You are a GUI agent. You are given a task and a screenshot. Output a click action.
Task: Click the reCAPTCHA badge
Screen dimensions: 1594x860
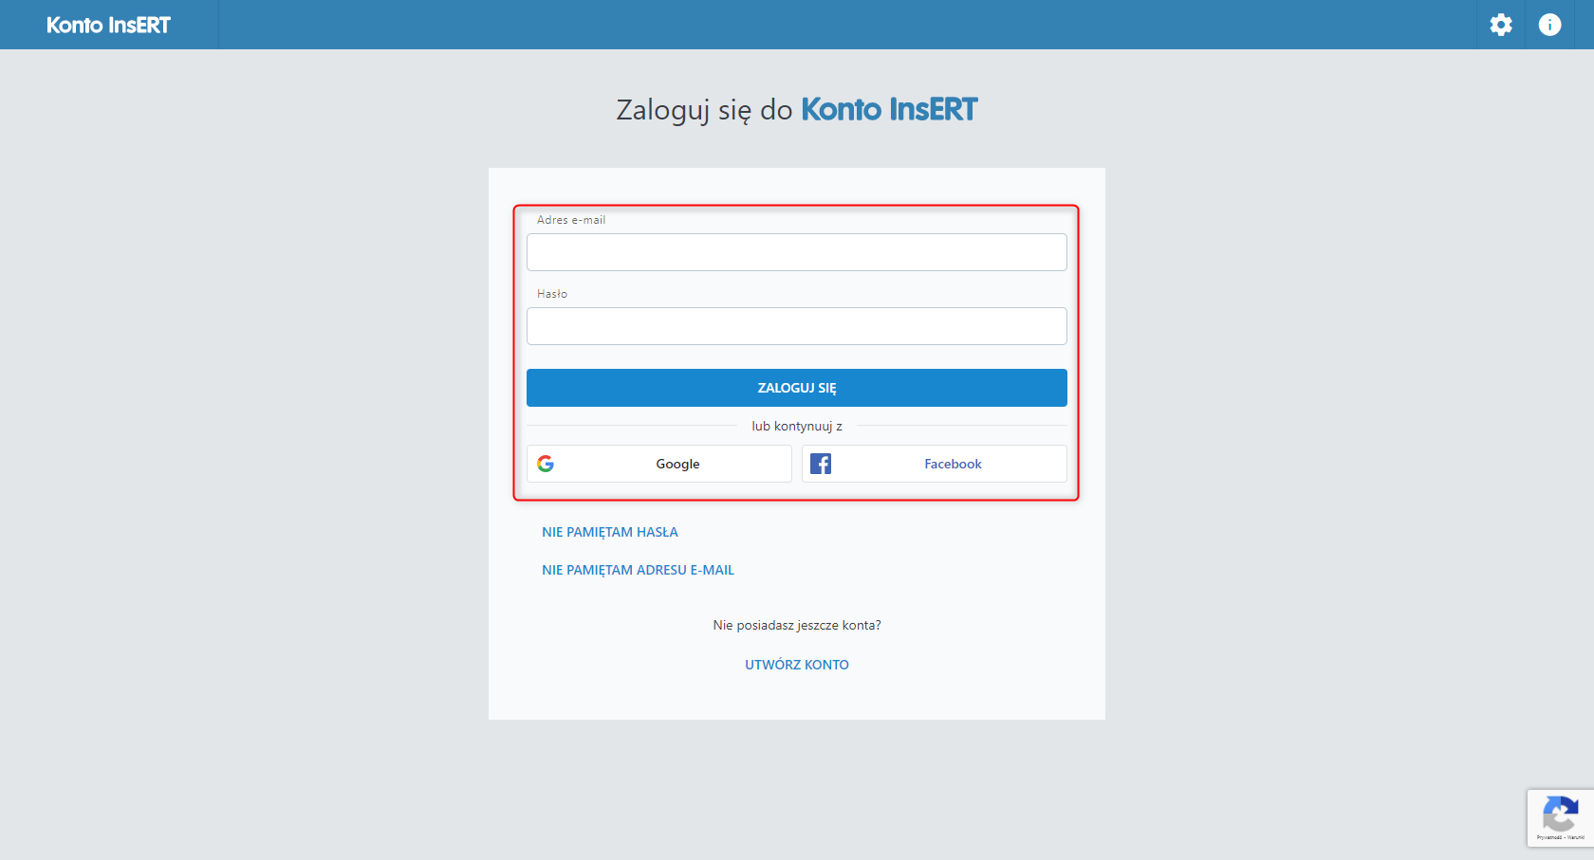tap(1561, 817)
